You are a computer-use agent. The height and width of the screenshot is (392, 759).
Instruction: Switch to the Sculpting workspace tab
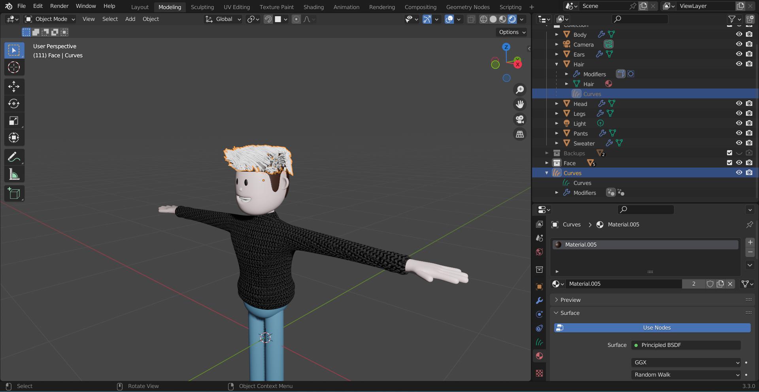click(202, 7)
